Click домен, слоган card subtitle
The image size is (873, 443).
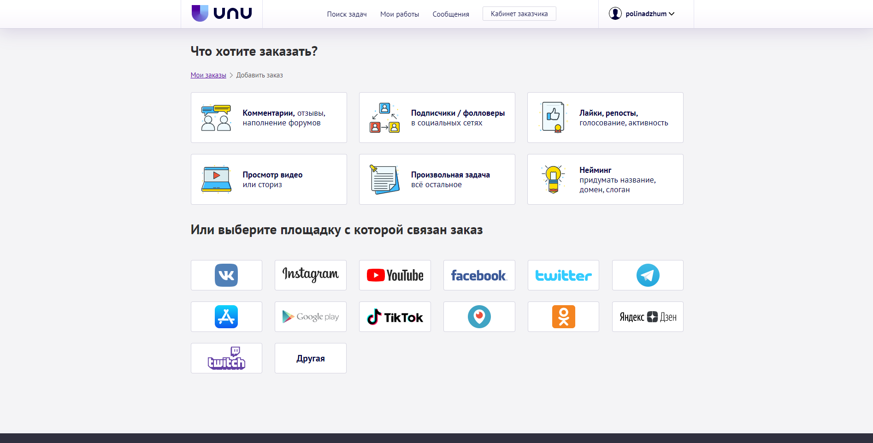point(604,190)
